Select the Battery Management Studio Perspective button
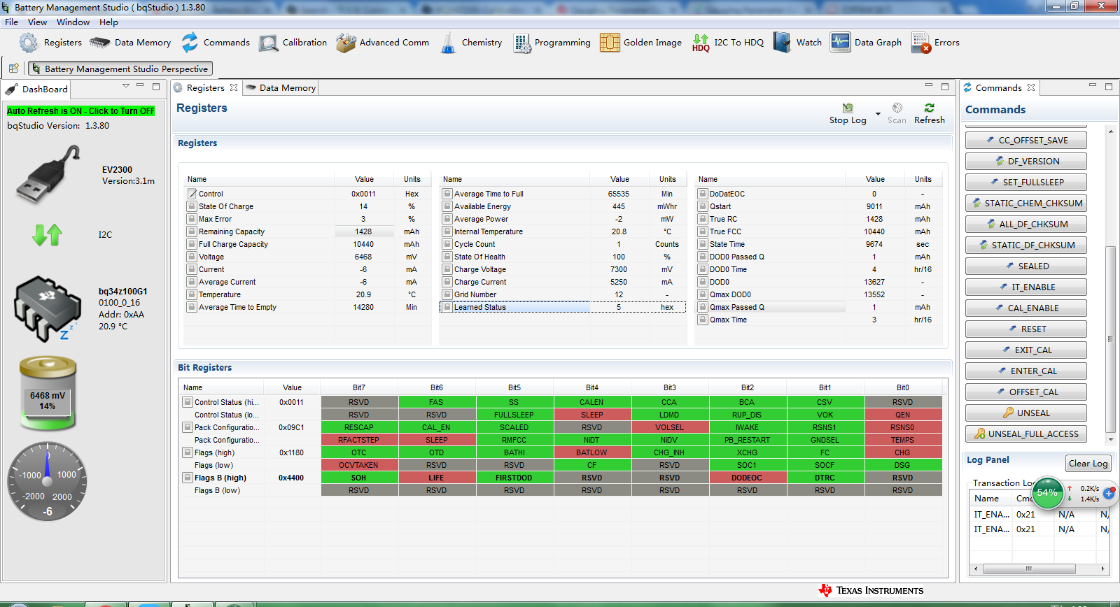Screen dimensions: 1120x607 pos(120,69)
